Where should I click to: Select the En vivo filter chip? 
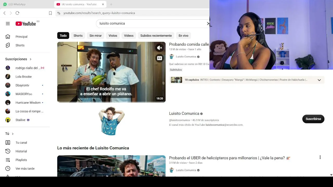(183, 36)
